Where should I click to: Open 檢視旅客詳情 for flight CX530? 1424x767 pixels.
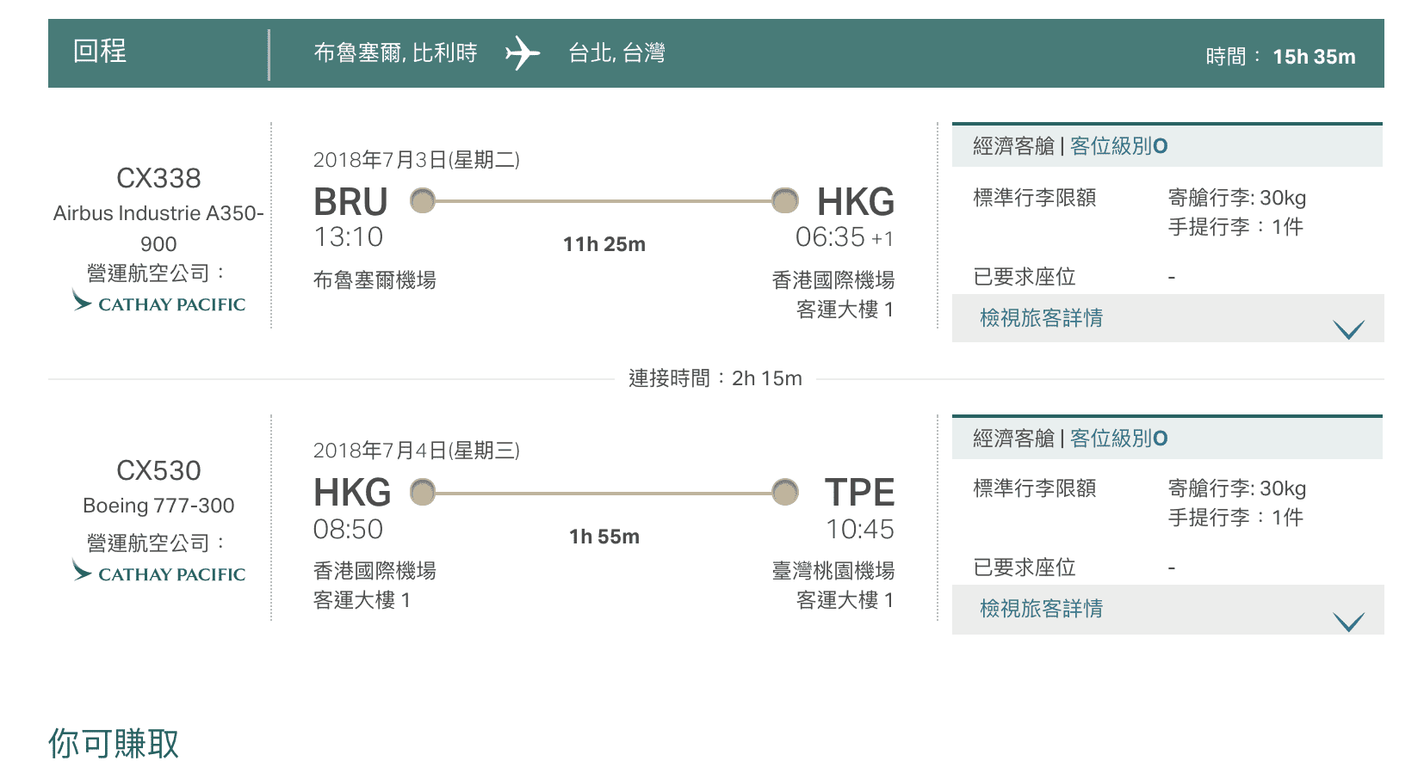click(1042, 609)
